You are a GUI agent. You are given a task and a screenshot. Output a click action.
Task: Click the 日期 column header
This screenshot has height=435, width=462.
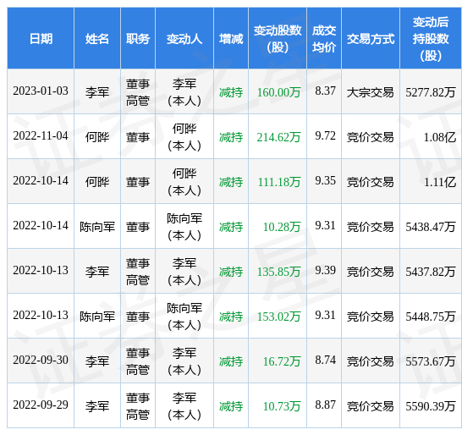41,39
